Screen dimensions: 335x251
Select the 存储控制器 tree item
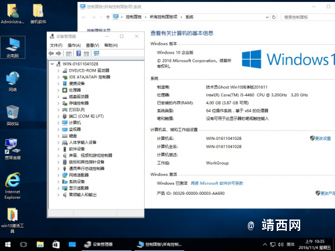click(x=78, y=103)
